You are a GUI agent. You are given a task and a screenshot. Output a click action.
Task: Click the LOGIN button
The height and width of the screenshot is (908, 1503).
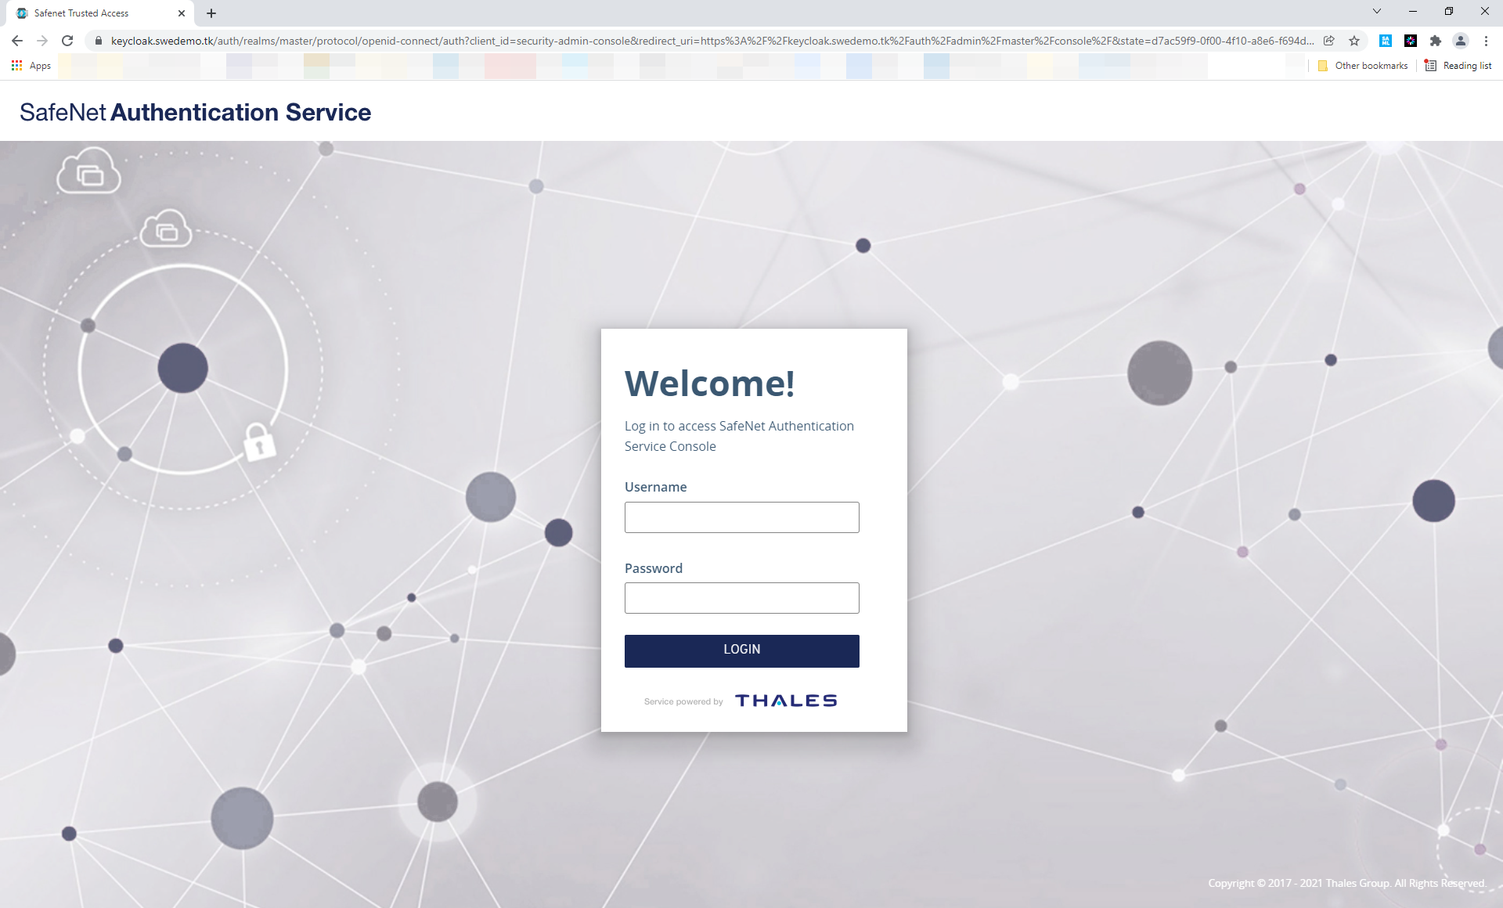coord(741,650)
